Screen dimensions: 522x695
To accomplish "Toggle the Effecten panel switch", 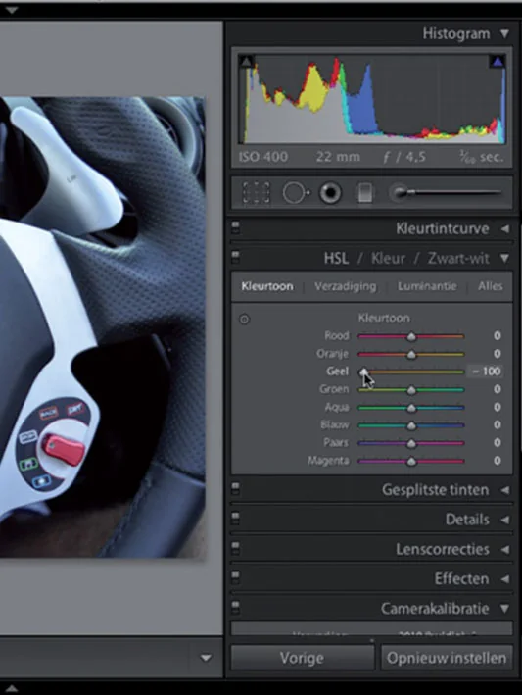I will pos(236,578).
